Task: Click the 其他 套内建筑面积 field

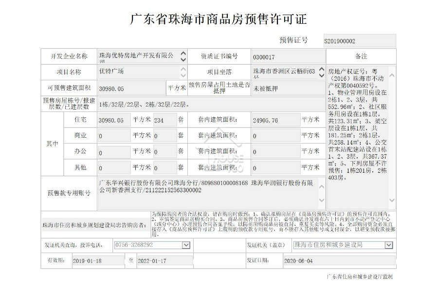Action: pyautogui.click(x=276, y=167)
